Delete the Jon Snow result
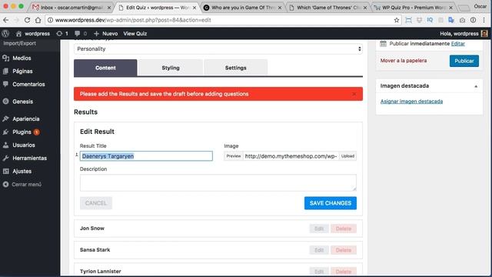This screenshot has height=277, width=492. coord(344,229)
